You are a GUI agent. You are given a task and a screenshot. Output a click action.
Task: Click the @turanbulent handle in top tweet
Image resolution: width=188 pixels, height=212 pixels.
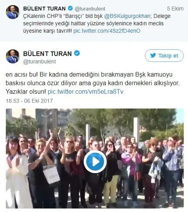click(x=90, y=9)
